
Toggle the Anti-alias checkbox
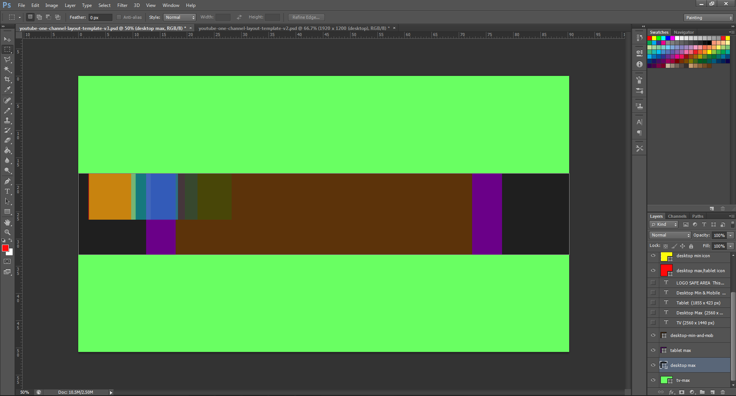[119, 17]
